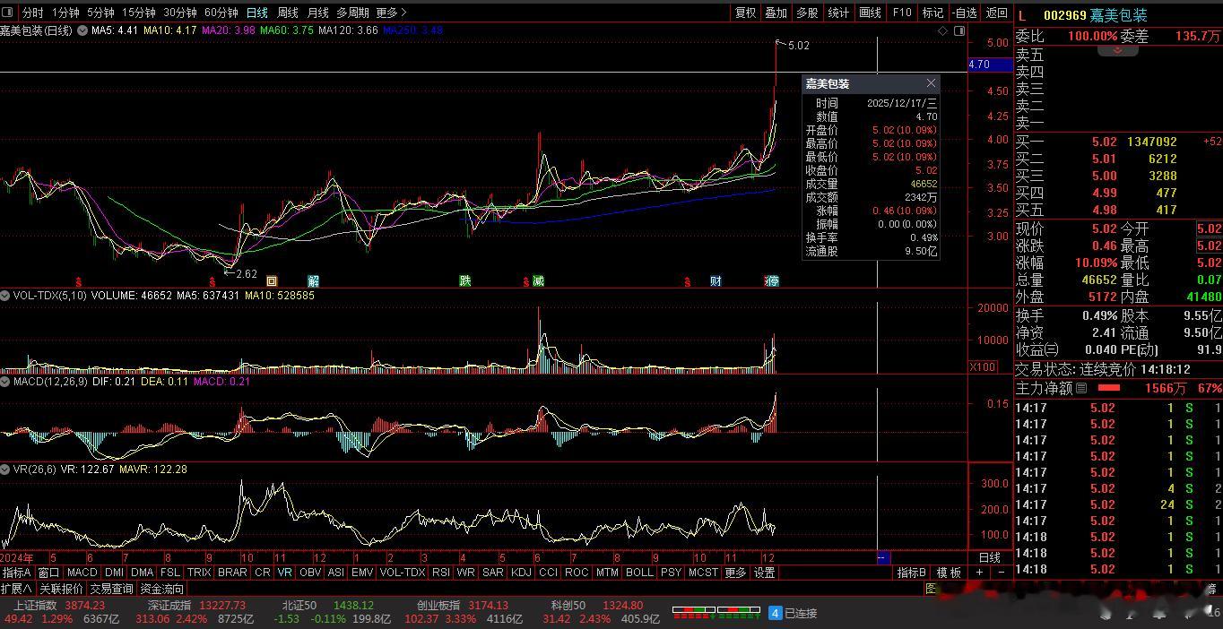Expand the 更多 periods menu

(392, 13)
